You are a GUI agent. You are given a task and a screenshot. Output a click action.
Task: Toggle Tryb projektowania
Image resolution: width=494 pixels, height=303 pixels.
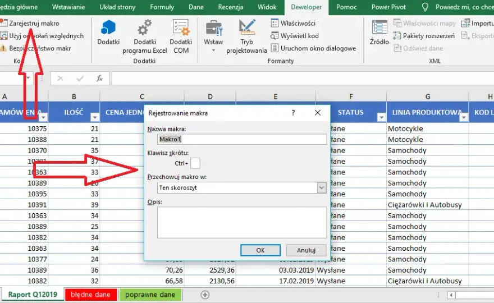(246, 36)
